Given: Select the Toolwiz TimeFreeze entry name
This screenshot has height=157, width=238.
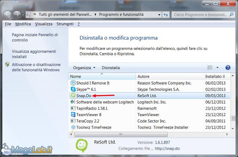Looking at the screenshot, I should [94, 128].
